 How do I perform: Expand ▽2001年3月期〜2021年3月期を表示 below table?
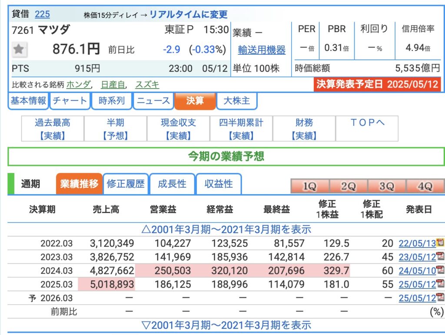(x=226, y=325)
